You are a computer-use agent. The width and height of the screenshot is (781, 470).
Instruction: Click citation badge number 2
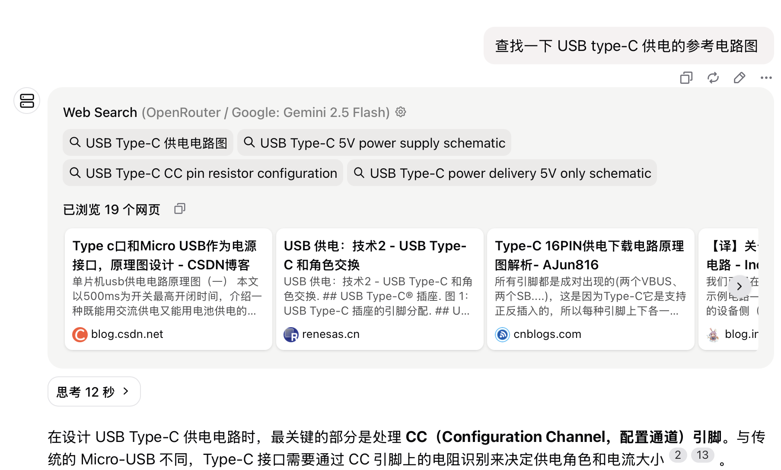[x=678, y=455]
